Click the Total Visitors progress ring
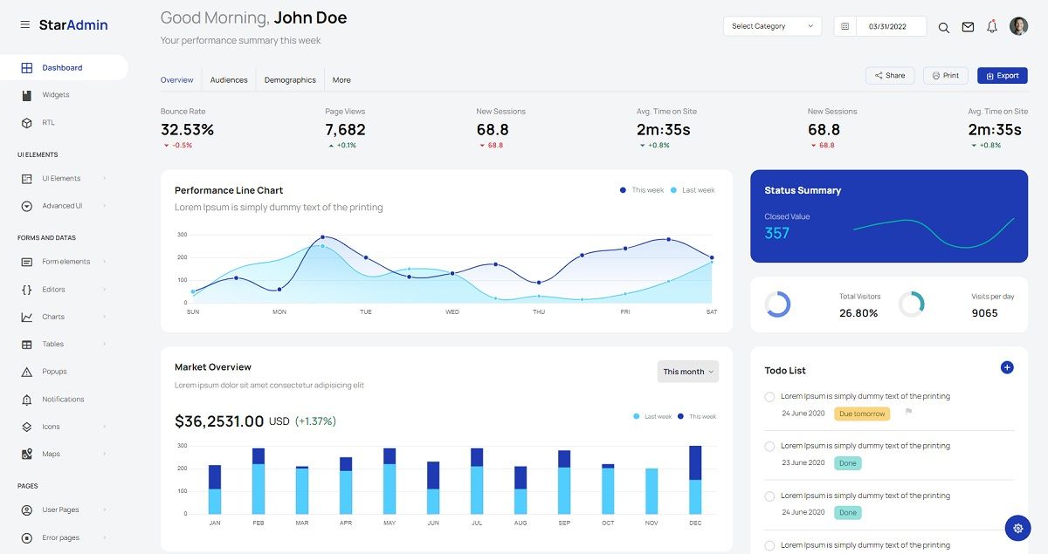Viewport: 1048px width, 554px height. tap(779, 304)
